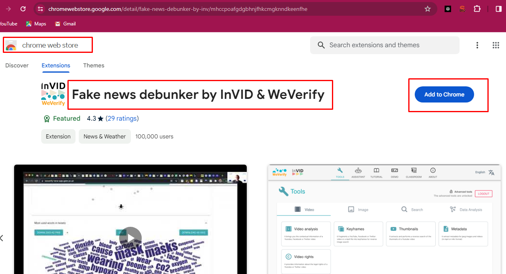Reload the current page
This screenshot has height=274, width=506.
tap(23, 9)
